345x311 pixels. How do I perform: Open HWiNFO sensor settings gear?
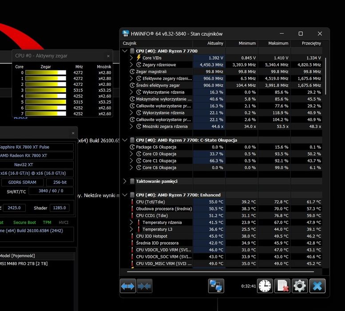(300, 286)
